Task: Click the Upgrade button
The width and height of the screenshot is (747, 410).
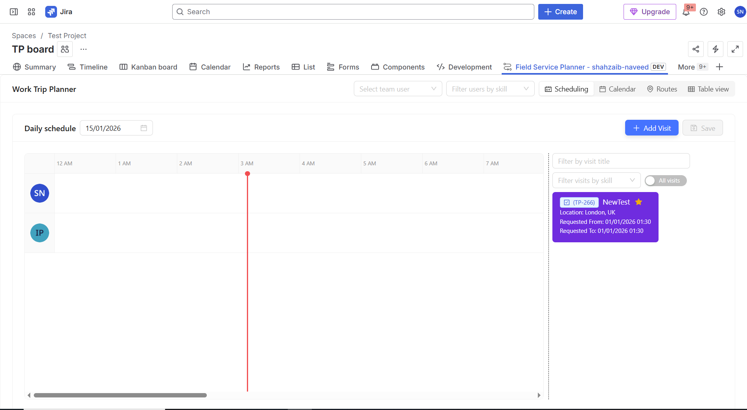Action: point(649,12)
